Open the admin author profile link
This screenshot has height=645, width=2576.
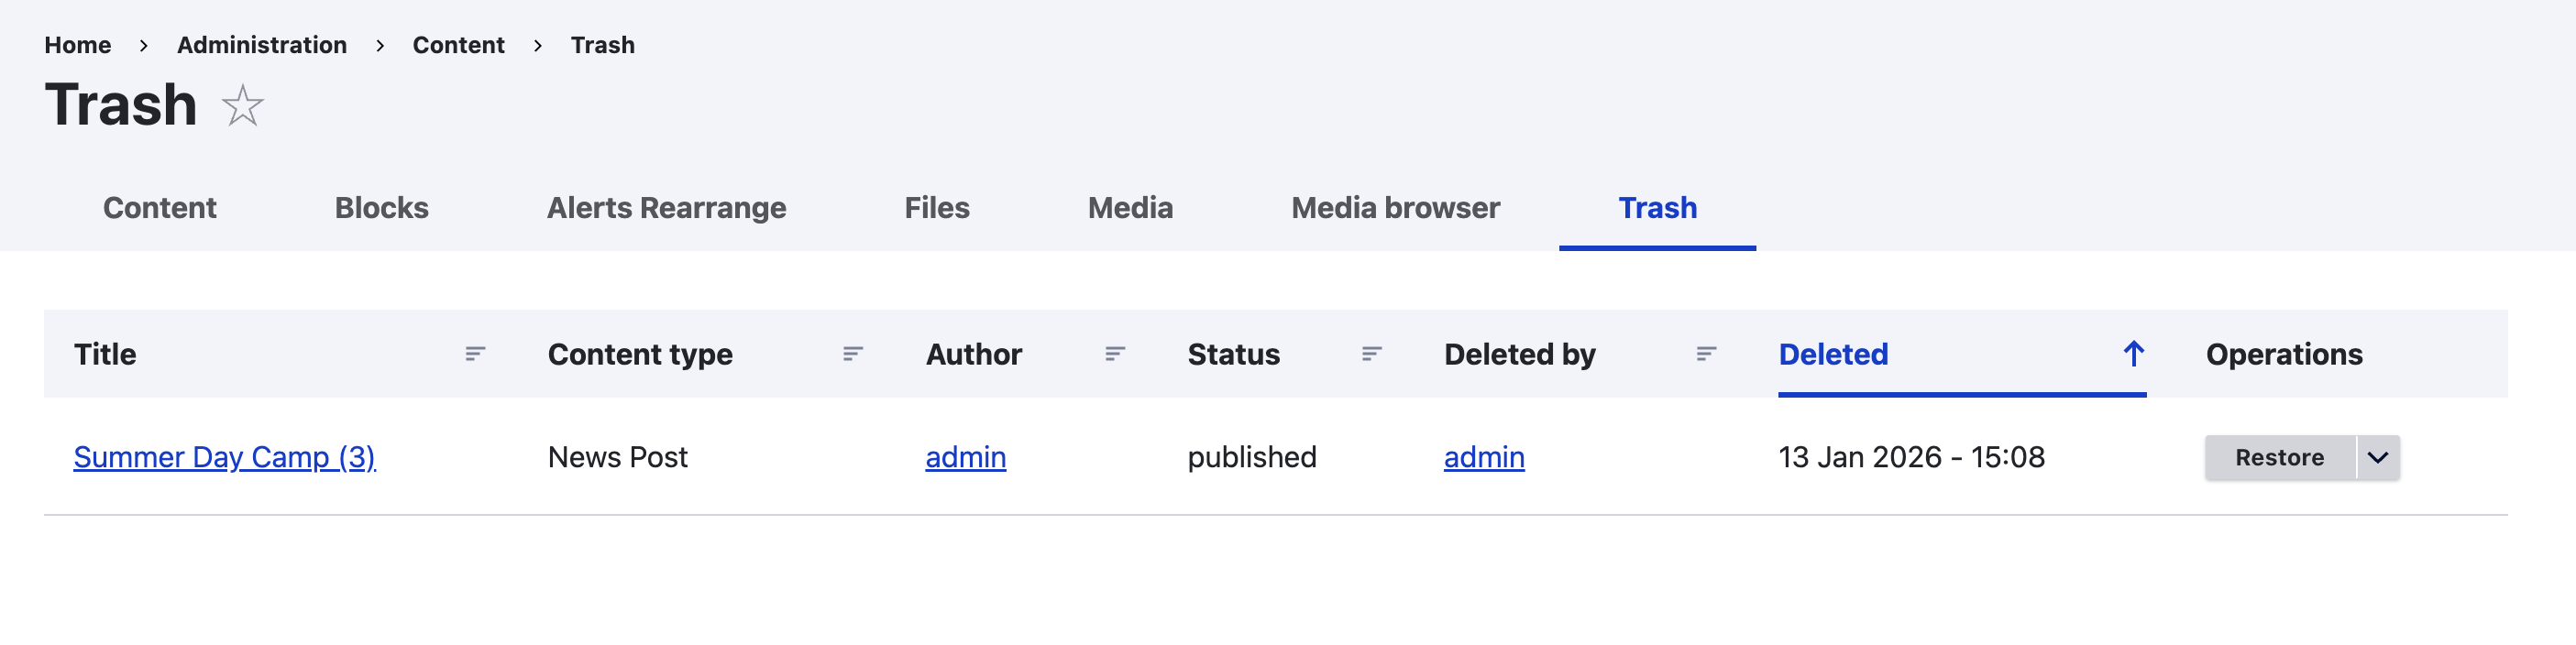tap(965, 457)
